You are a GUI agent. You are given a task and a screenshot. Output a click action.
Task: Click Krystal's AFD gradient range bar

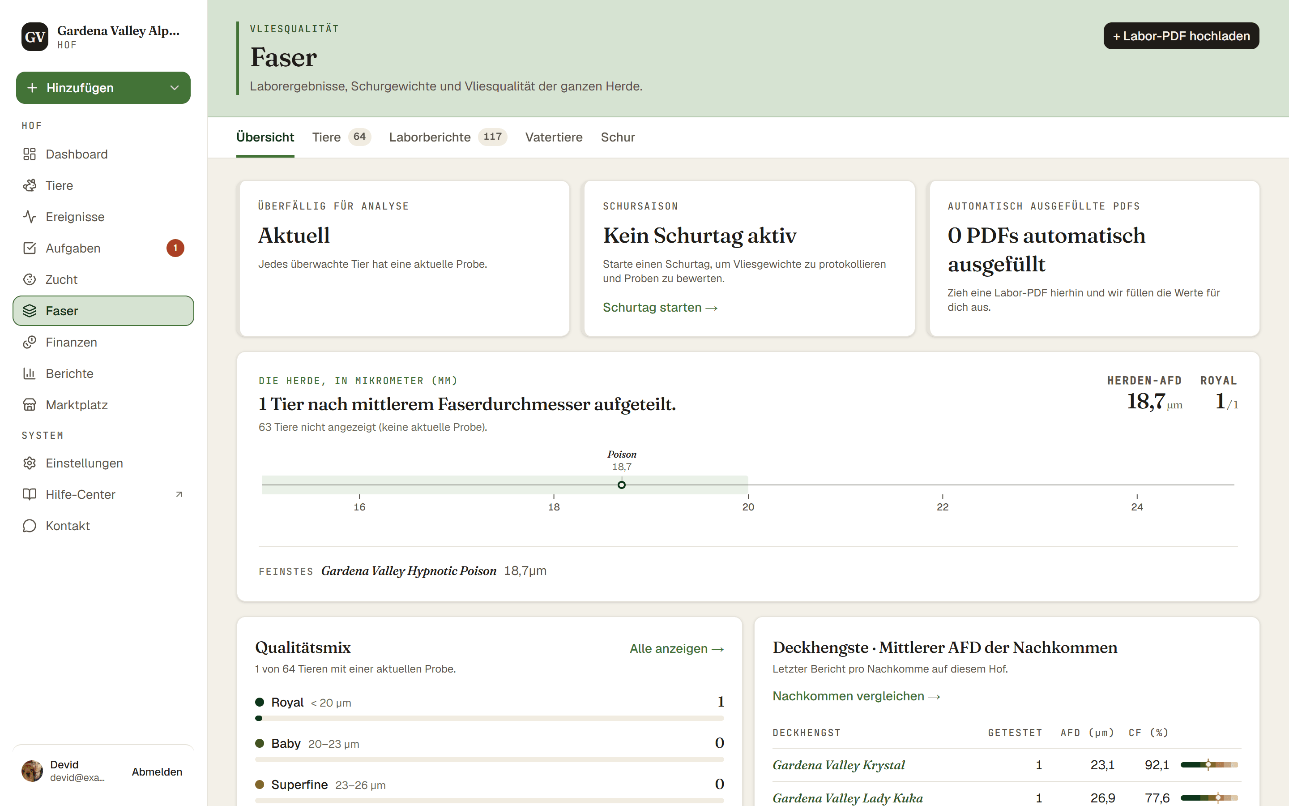coord(1208,765)
